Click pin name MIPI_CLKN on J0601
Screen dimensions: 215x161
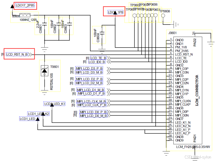point(183,101)
